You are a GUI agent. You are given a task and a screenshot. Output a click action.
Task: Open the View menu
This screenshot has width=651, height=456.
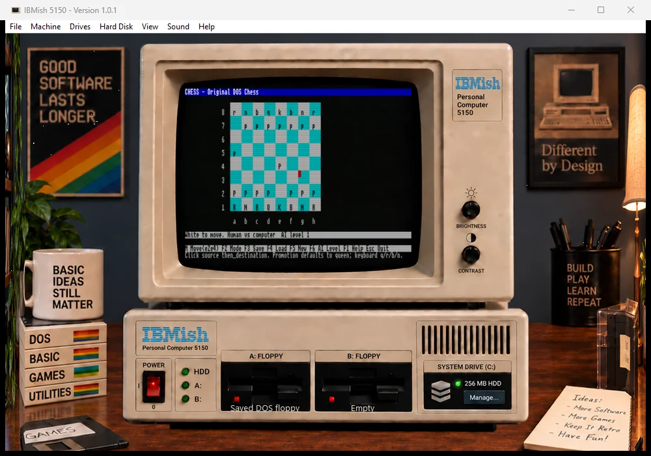click(150, 27)
